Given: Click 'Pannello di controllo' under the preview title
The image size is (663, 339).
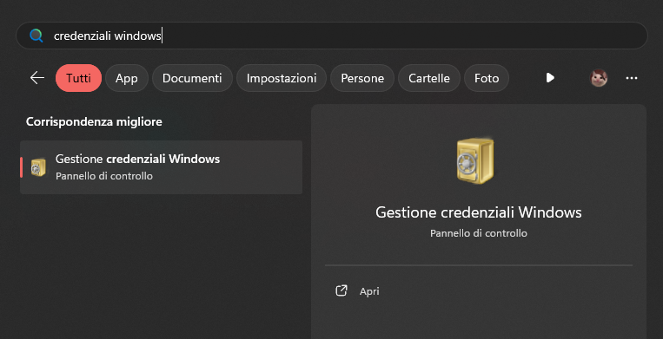Looking at the screenshot, I should click(479, 233).
